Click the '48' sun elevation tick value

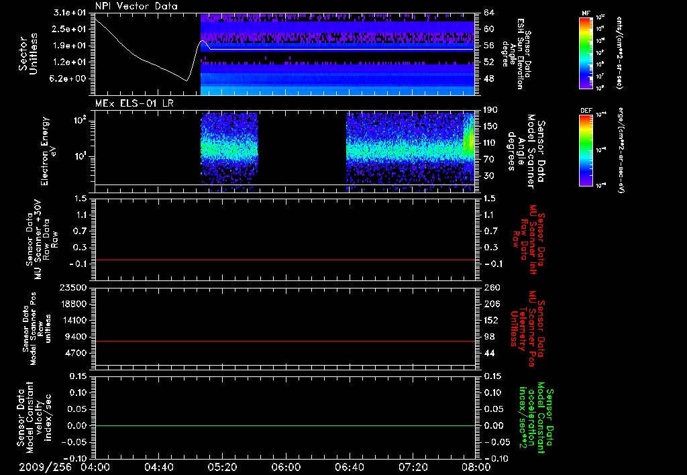tap(489, 79)
